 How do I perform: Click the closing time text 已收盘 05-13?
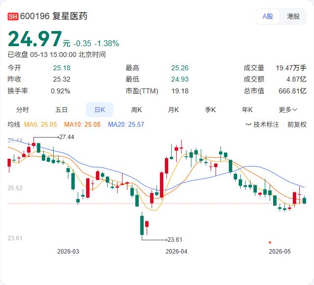[28, 55]
